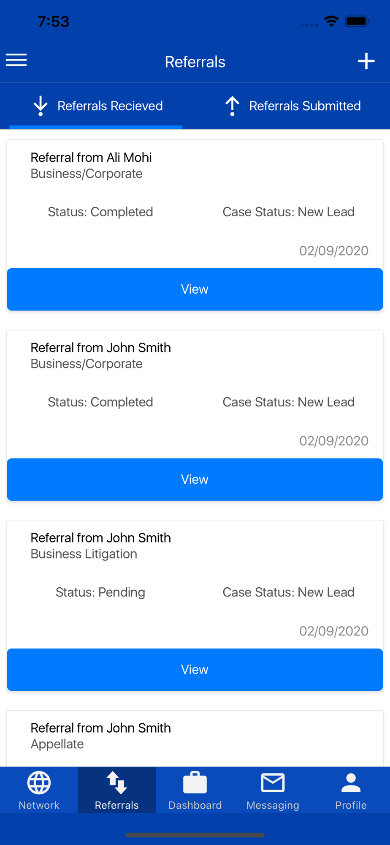The width and height of the screenshot is (390, 845).
Task: Select the John Smith Appellate referral card
Action: tap(195, 739)
